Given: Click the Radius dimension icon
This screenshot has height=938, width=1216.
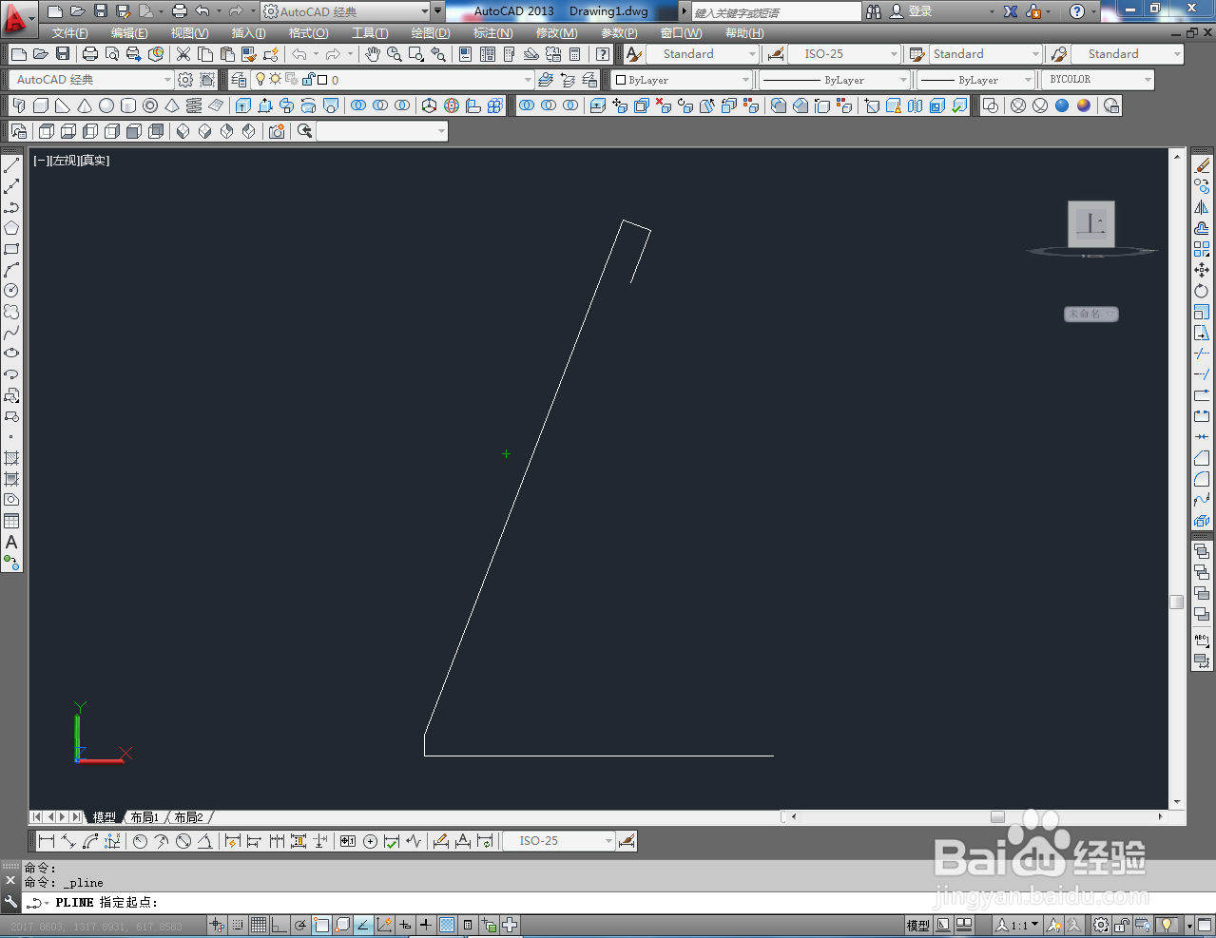Looking at the screenshot, I should click(x=141, y=841).
